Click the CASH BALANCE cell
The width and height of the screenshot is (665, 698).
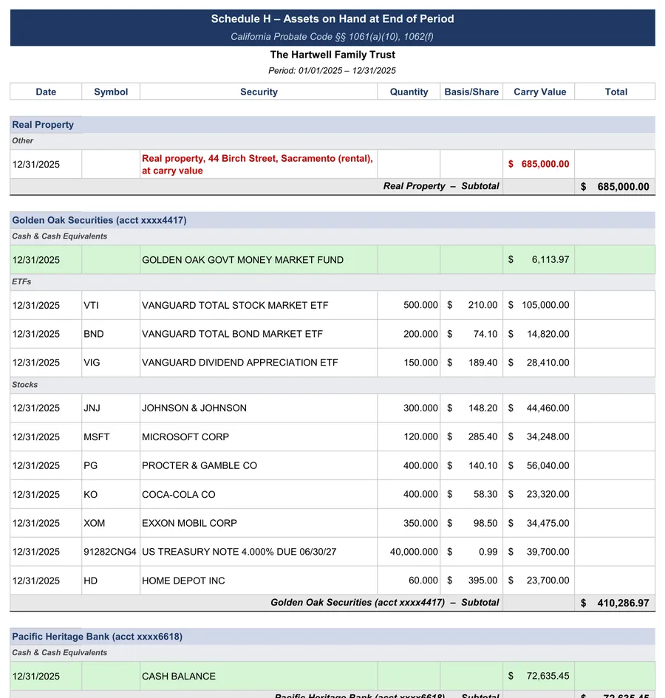pyautogui.click(x=259, y=676)
